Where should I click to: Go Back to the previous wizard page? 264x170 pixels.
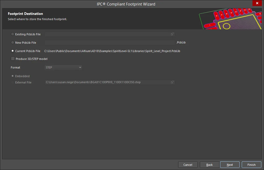(x=210, y=165)
